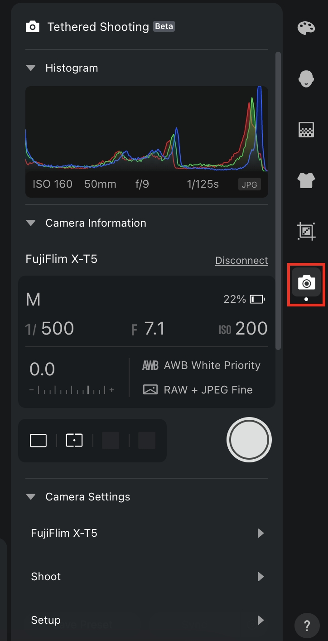Collapse the Camera Settings section
This screenshot has width=328, height=641.
[31, 497]
